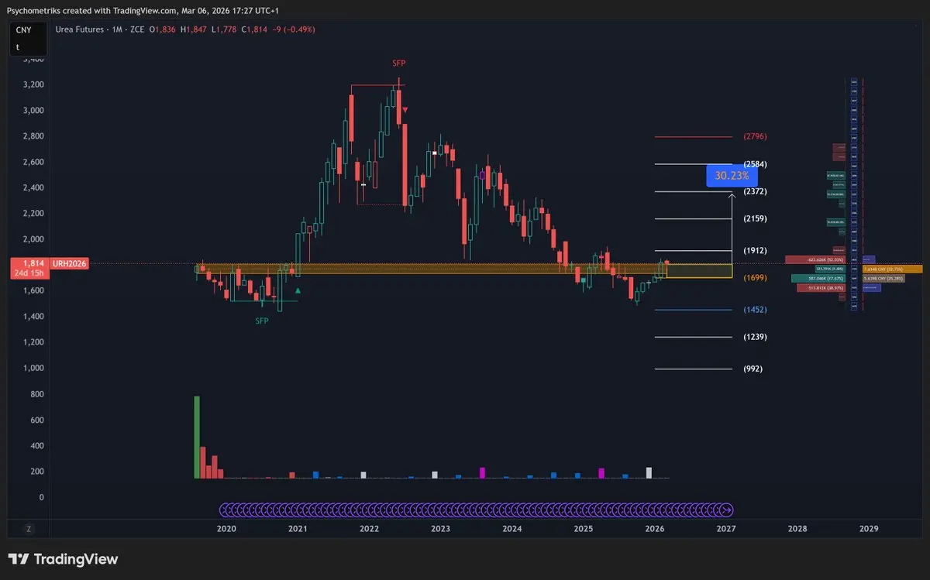Viewport: 930px width, 580px height.
Task: Click the tall green volume bar in 2019
Action: click(x=197, y=438)
